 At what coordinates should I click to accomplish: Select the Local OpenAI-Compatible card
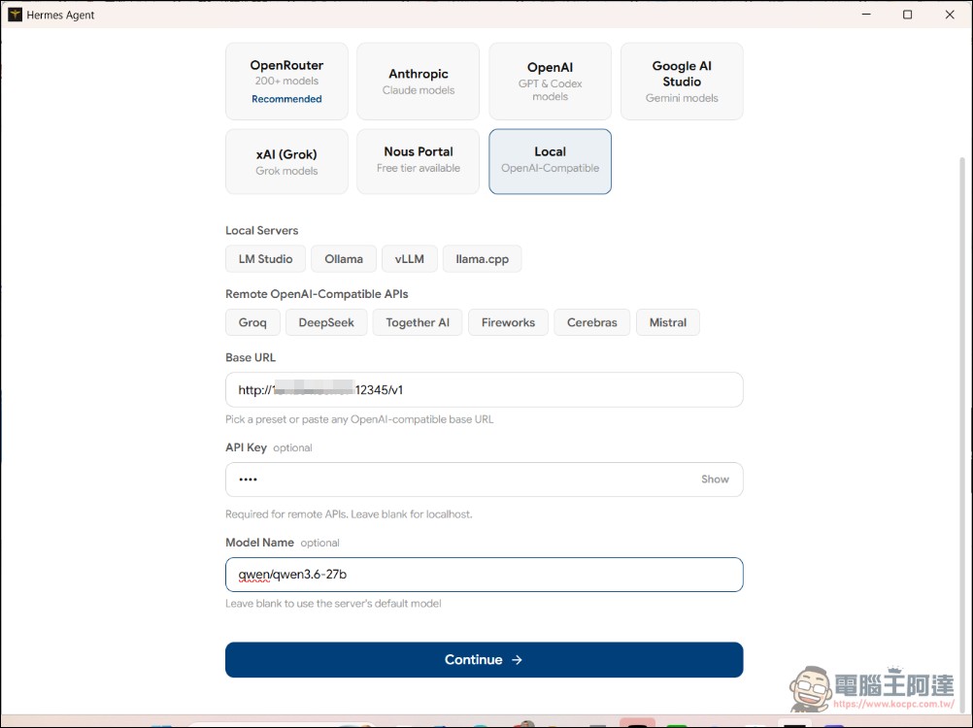[550, 161]
